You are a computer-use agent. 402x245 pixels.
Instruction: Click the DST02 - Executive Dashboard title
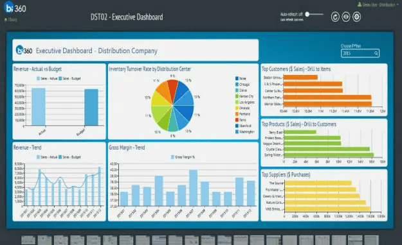click(x=127, y=17)
